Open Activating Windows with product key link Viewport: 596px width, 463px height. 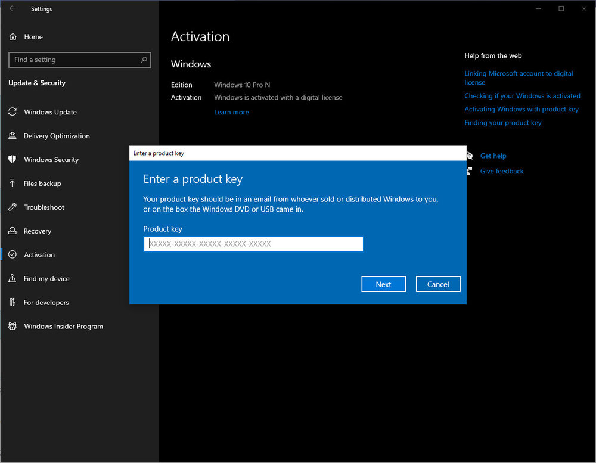click(x=521, y=110)
